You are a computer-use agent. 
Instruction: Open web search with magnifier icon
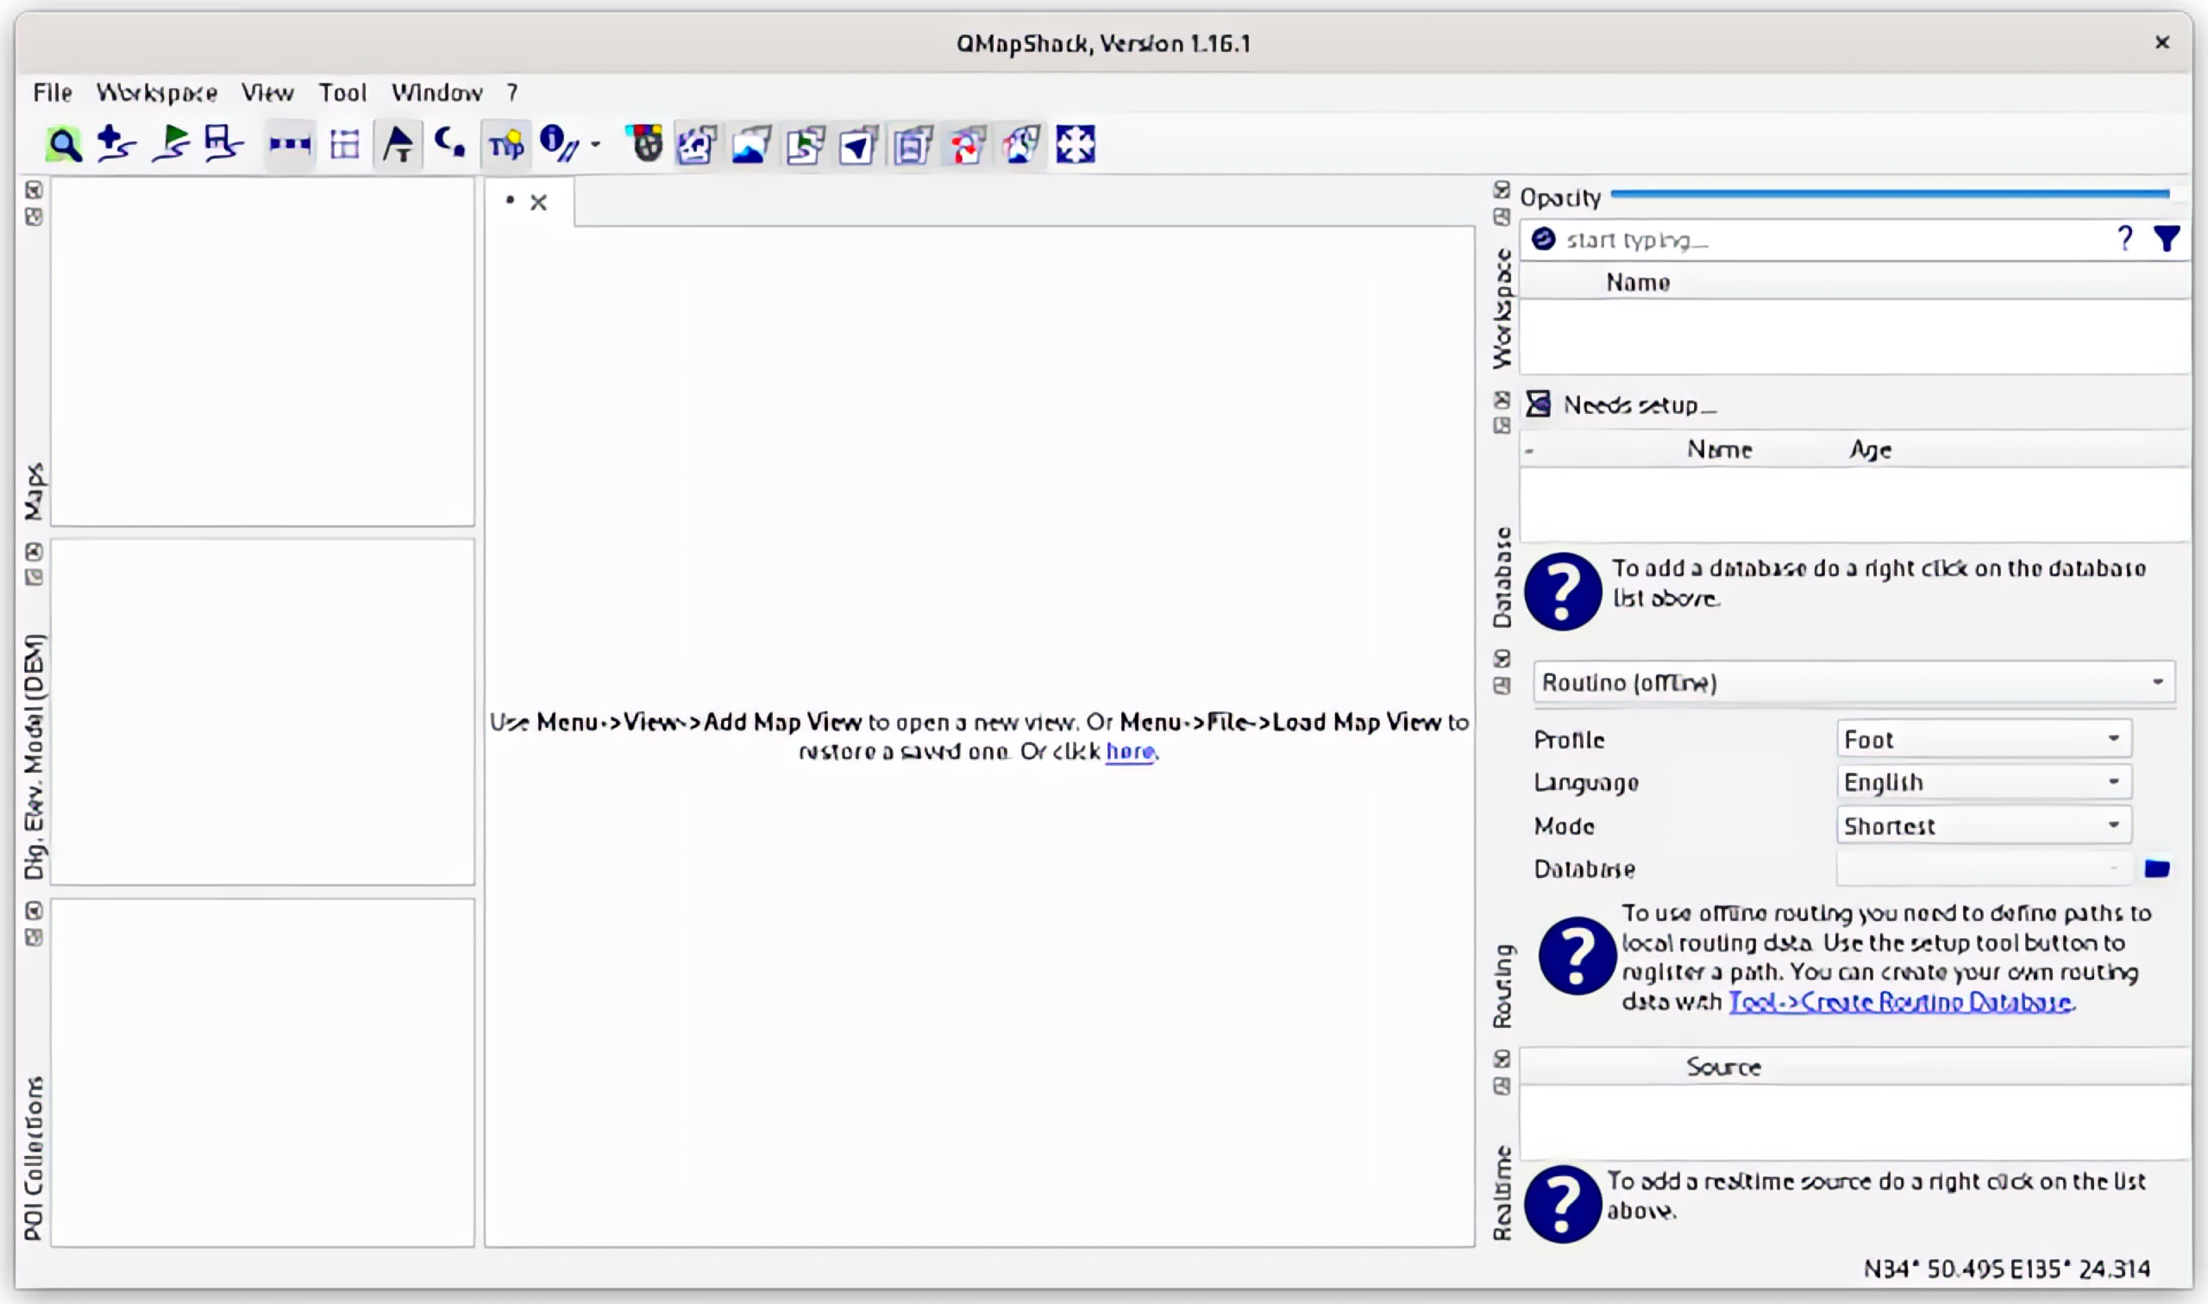coord(63,144)
